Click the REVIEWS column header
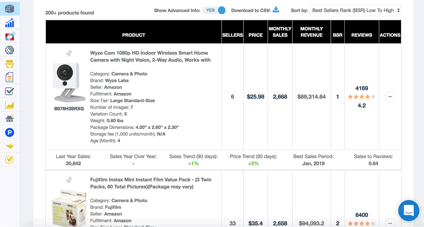This screenshot has height=227, width=424. point(362,35)
